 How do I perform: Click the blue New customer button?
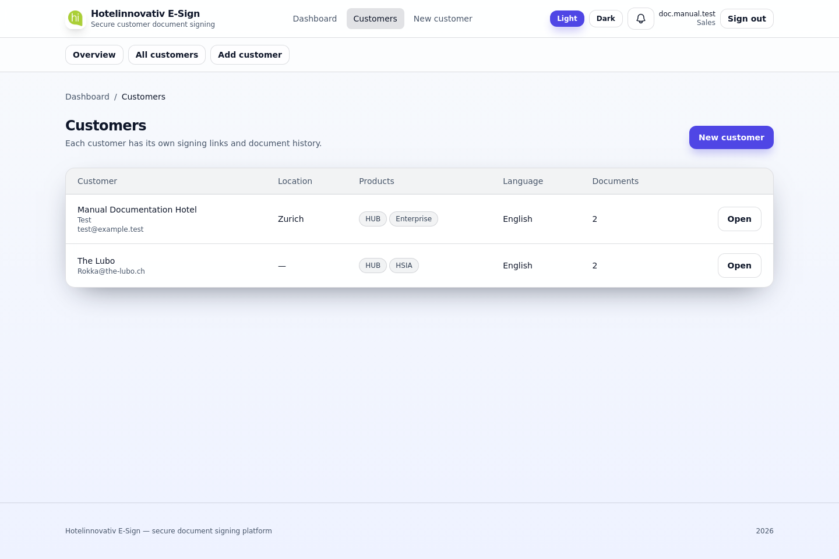[x=731, y=137]
